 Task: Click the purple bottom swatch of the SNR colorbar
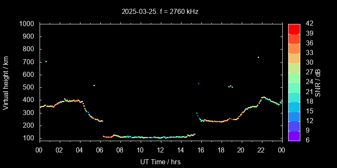tap(294, 136)
